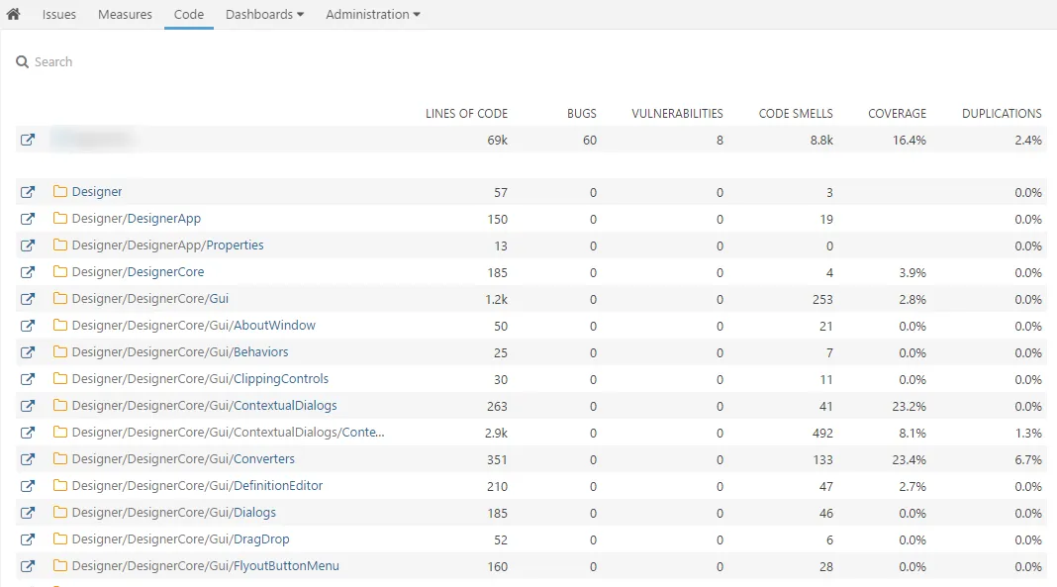Select the Code tab
This screenshot has width=1057, height=587.
coord(189,14)
